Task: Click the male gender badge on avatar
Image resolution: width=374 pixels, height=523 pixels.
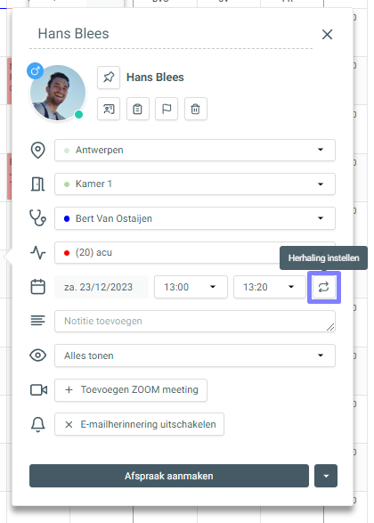Action: click(x=36, y=71)
